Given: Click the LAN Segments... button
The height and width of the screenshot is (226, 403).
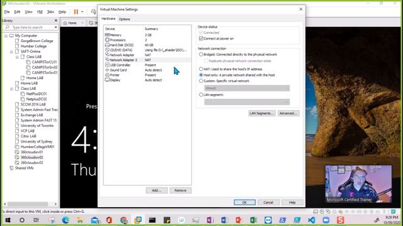Looking at the screenshot, I should tap(262, 113).
